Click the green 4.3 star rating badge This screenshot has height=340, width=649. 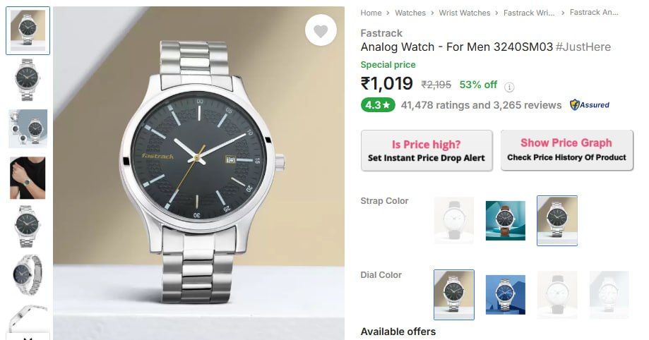click(378, 105)
